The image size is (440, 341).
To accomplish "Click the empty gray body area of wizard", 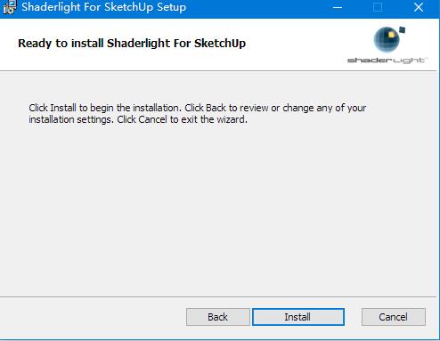I will tap(220, 207).
